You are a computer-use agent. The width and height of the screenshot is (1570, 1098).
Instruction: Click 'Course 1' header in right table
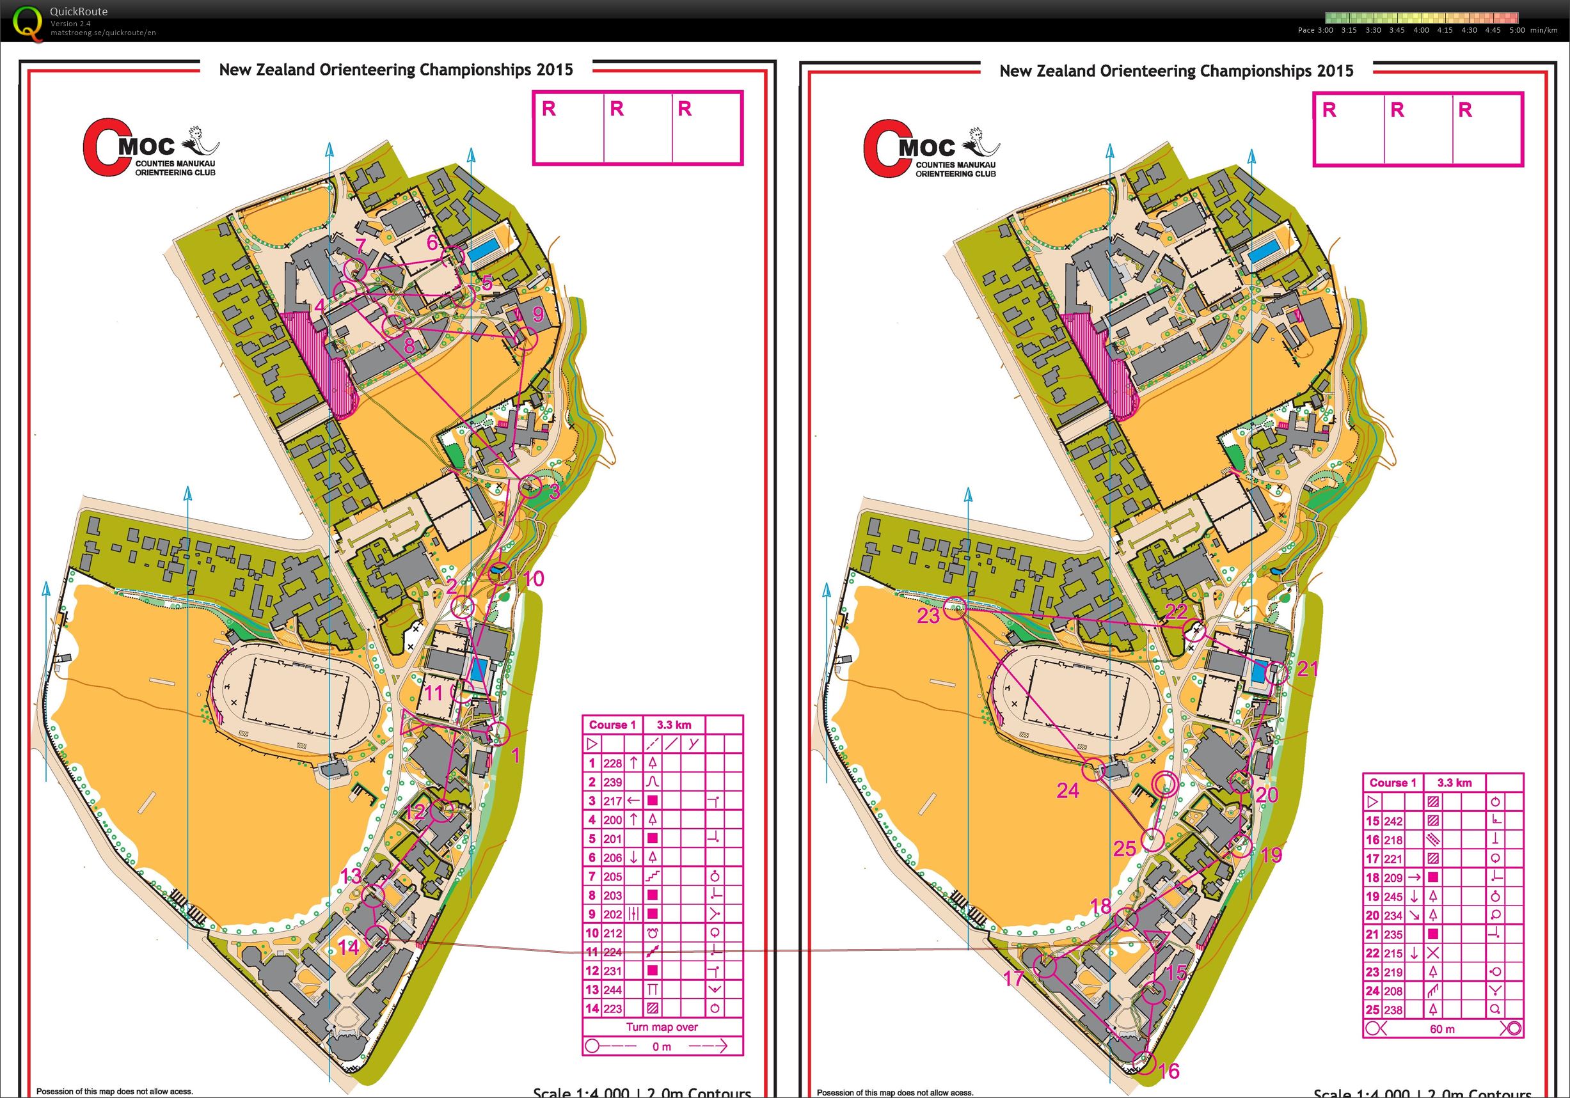click(1392, 782)
